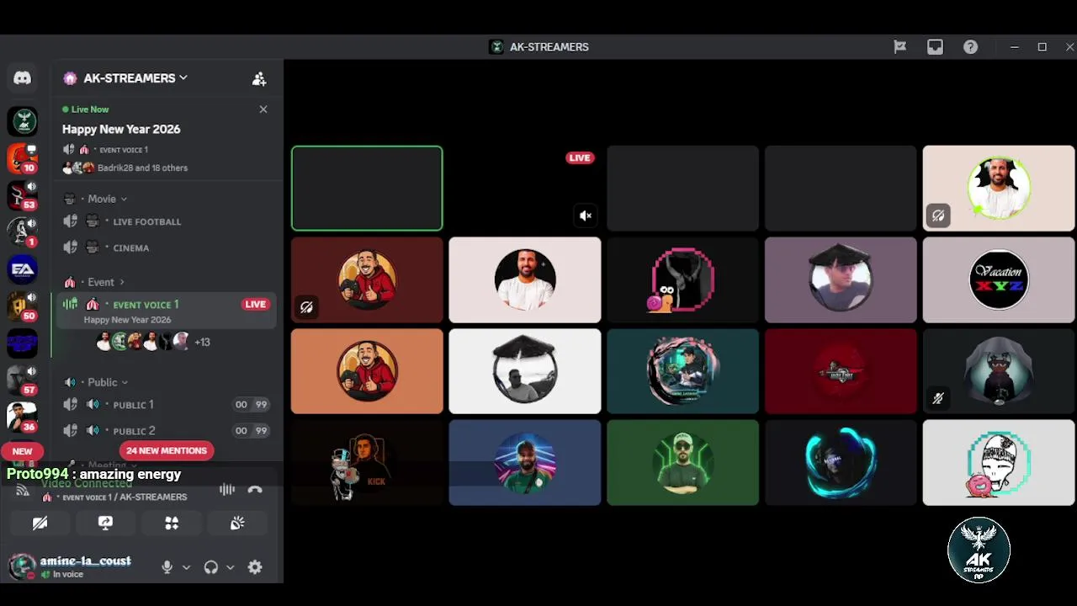This screenshot has width=1077, height=606.
Task: Open user settings gear icon
Action: tap(255, 567)
